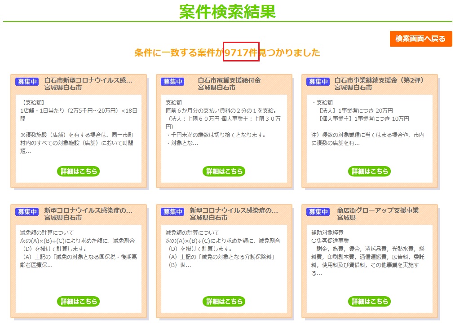Select the 商店街グローアップ支援事業 title
Image resolution: width=464 pixels, height=324 pixels.
pos(377,210)
